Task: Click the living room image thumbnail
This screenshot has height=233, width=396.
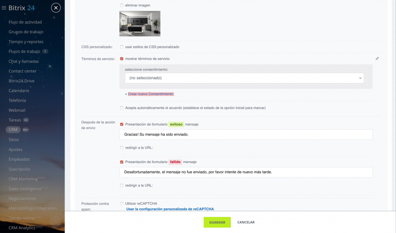Action: [x=140, y=24]
